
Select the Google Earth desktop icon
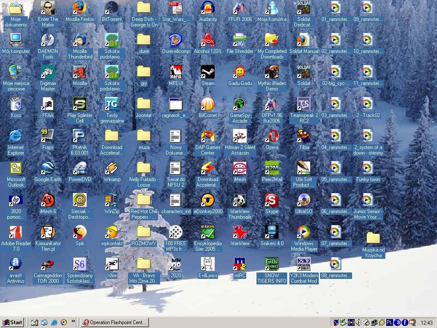pos(48,168)
